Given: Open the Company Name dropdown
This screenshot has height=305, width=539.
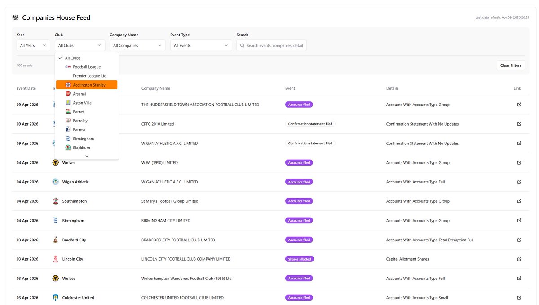Looking at the screenshot, I should click(x=137, y=45).
